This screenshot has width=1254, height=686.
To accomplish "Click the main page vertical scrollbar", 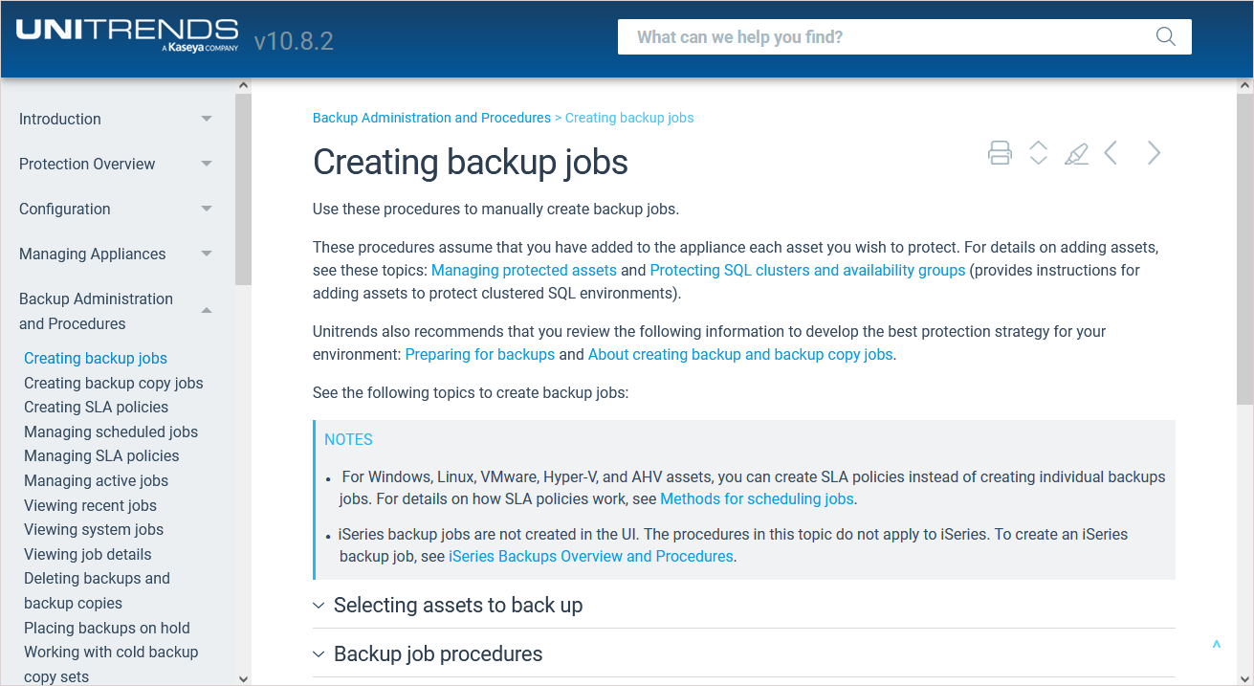I will click(1244, 383).
